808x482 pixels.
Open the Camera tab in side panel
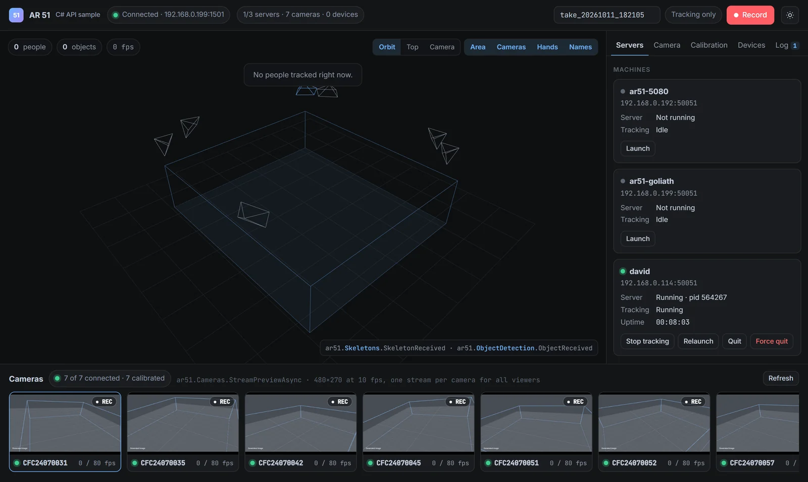pos(667,45)
